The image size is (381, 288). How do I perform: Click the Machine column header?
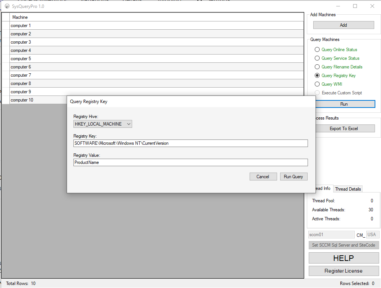click(x=20, y=17)
